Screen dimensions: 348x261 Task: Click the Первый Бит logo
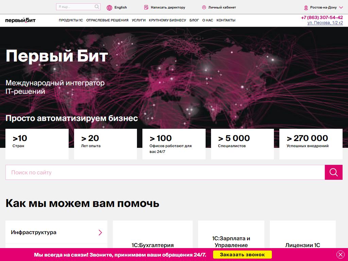[x=20, y=20]
